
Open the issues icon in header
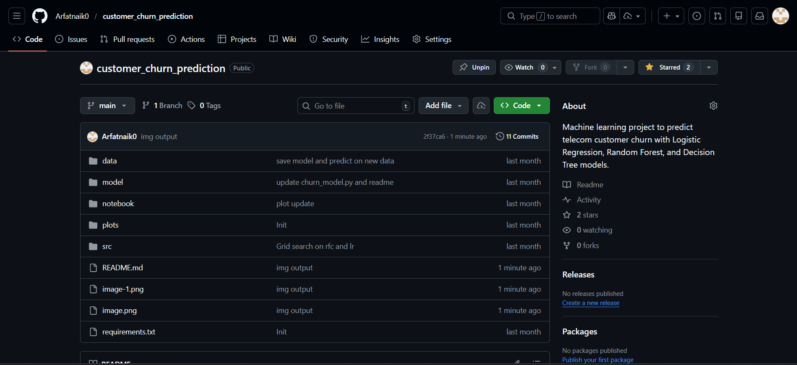coord(696,16)
